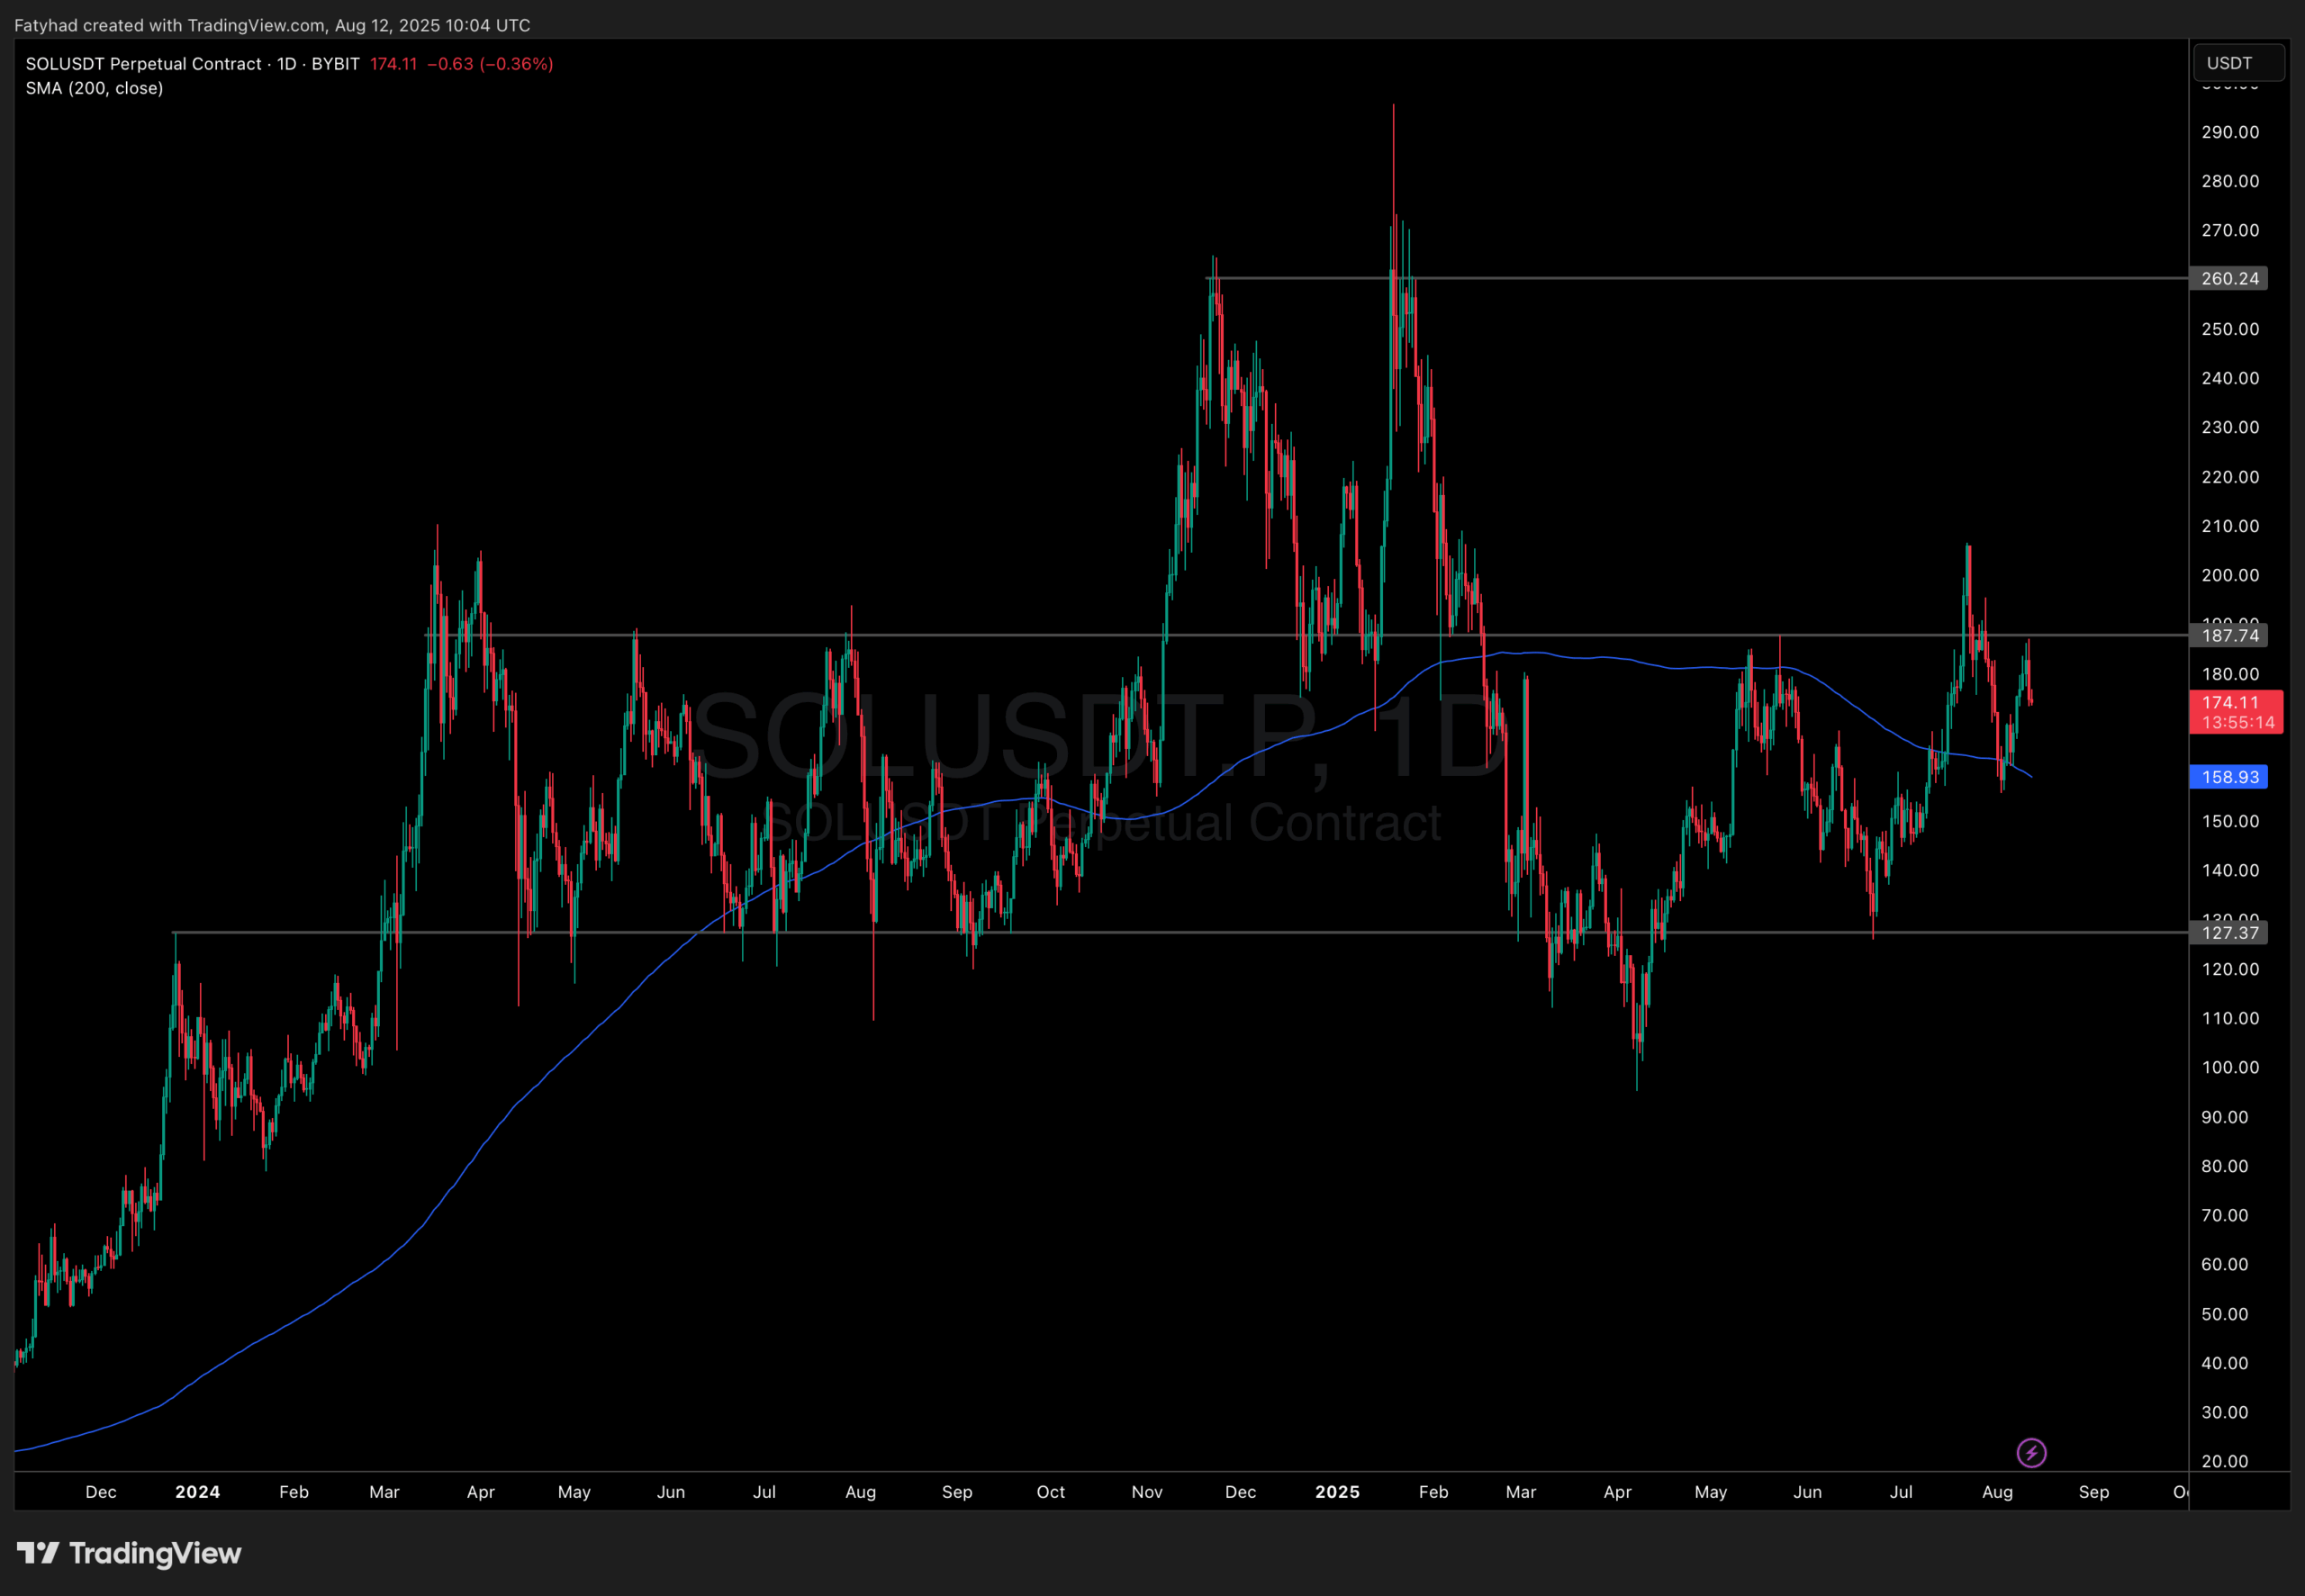
Task: Click the 50.00 price axis label
Action: coord(2225,1314)
